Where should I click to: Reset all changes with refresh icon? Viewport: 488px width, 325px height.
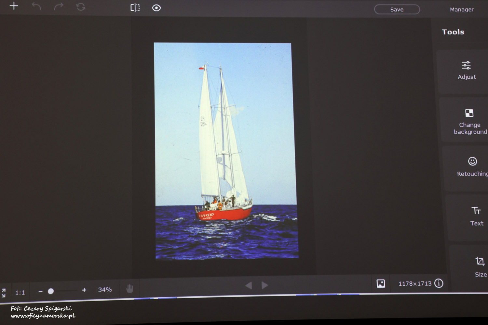(81, 7)
